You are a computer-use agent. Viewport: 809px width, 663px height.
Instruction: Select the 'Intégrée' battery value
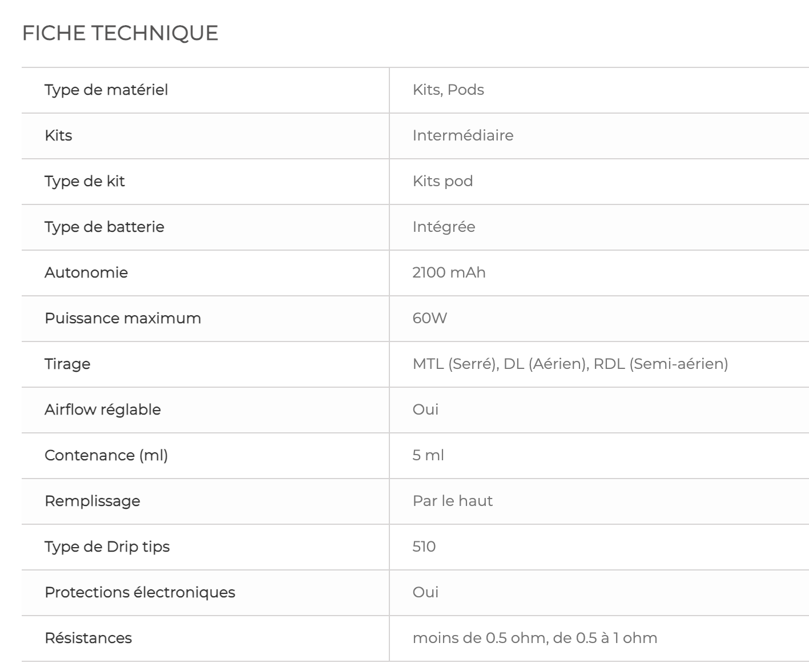pos(444,227)
